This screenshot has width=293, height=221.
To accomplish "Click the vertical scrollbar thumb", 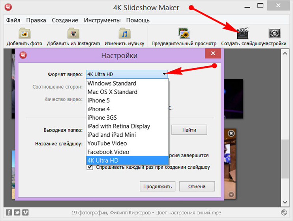I will (x=285, y=159).
